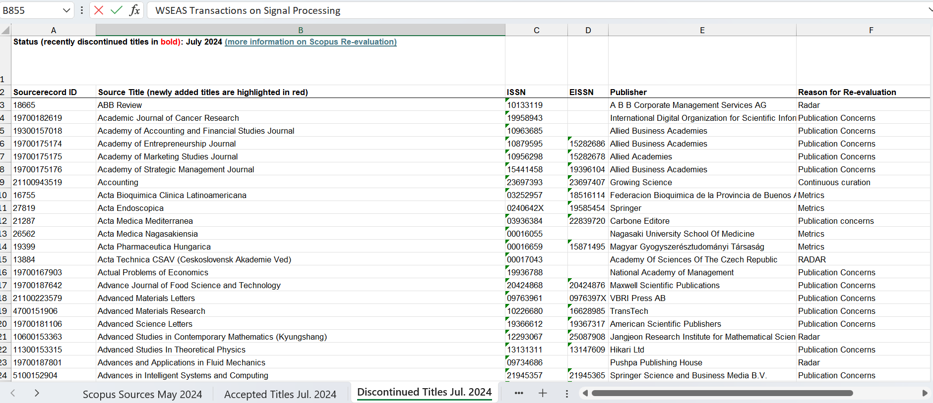Screen dimensions: 933x403
Task: Expand the Name Box dropdown
Action: [x=66, y=10]
